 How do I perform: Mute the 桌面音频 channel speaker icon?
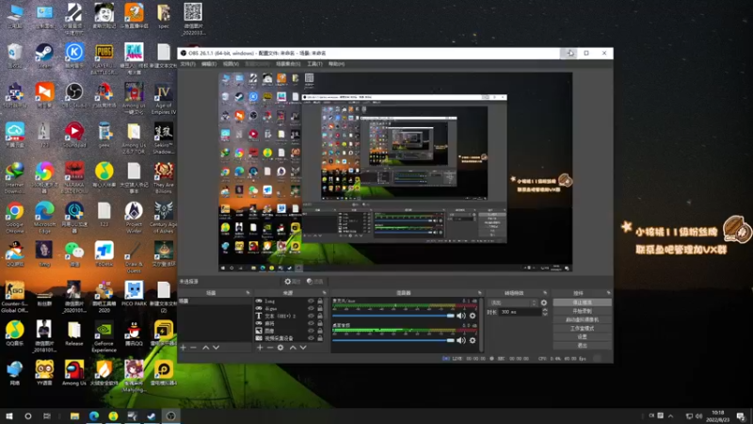[x=461, y=340]
